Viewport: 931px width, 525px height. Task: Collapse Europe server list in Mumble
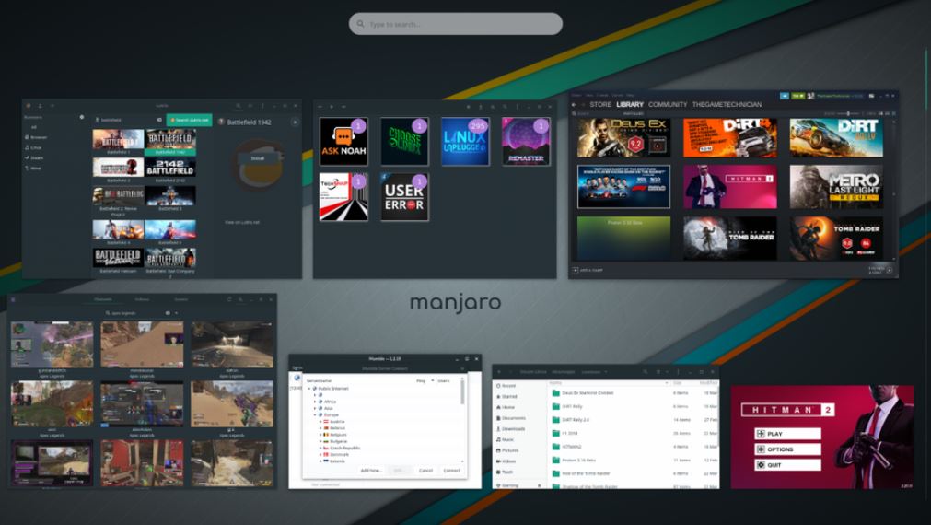pos(315,414)
